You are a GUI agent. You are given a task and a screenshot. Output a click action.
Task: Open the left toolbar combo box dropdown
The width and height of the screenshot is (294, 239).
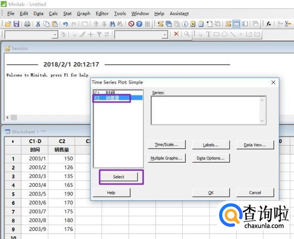pos(55,35)
